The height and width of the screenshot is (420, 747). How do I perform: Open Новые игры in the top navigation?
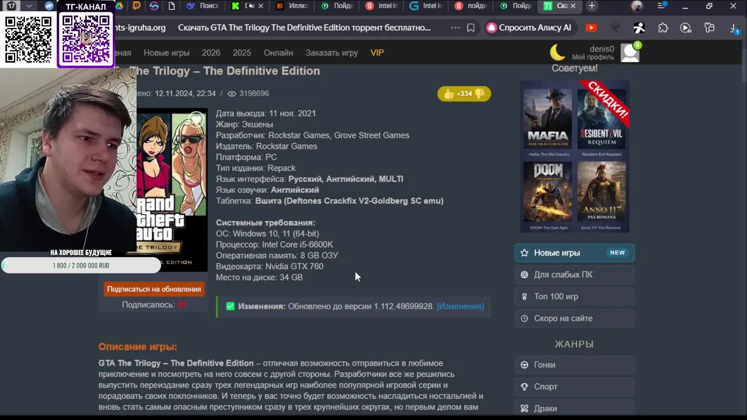tap(166, 52)
